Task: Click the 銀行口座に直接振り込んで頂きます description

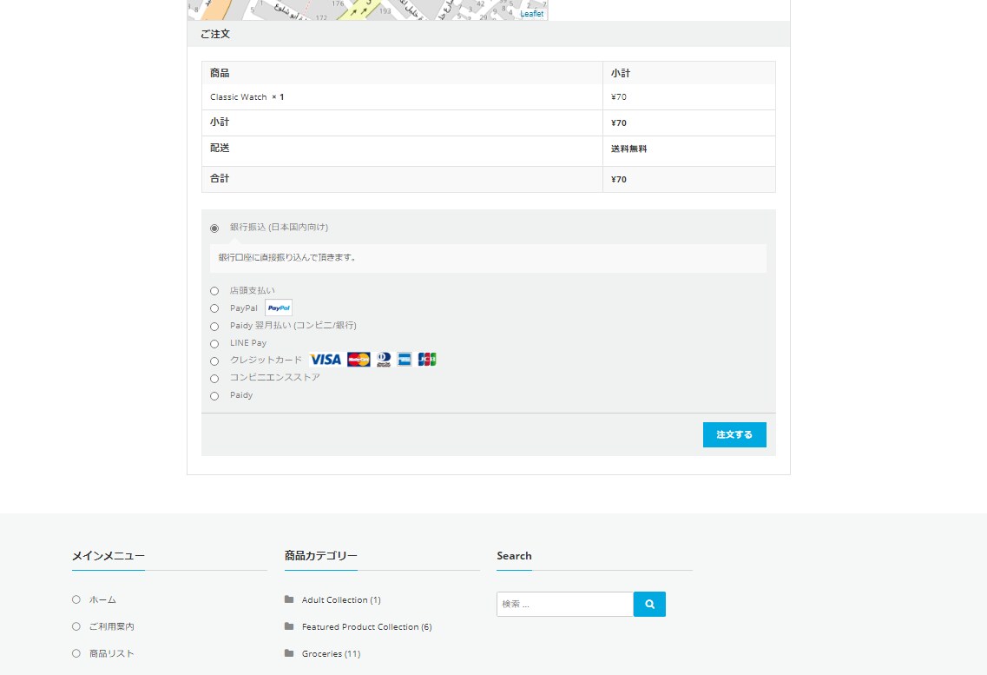Action: [x=287, y=257]
